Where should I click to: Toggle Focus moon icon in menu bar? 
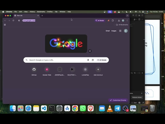coord(127,12)
